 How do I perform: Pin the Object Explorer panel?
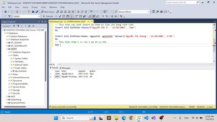42,22
